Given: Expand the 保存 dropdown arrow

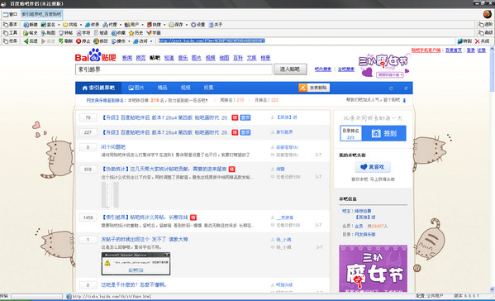Looking at the screenshot, I should click(x=187, y=25).
